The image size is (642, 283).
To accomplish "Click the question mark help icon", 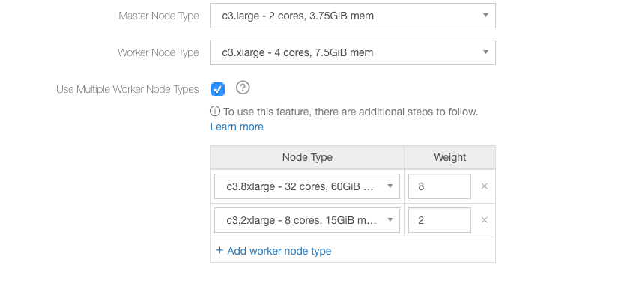I will click(243, 88).
